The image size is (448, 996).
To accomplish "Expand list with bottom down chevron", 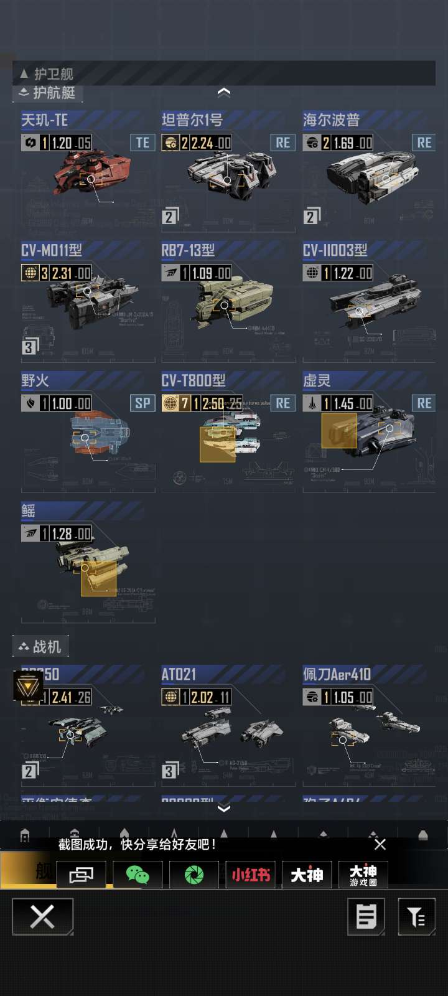I will click(x=224, y=807).
